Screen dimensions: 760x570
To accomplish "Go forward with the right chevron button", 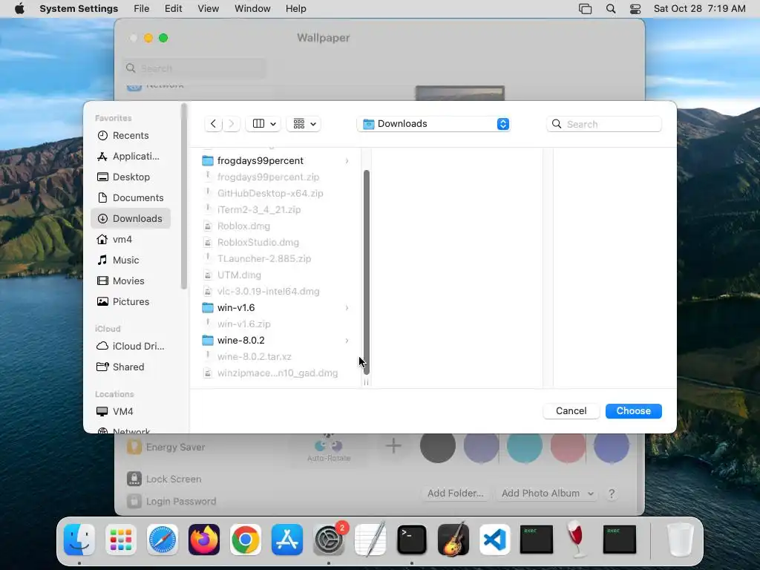I will tap(232, 124).
